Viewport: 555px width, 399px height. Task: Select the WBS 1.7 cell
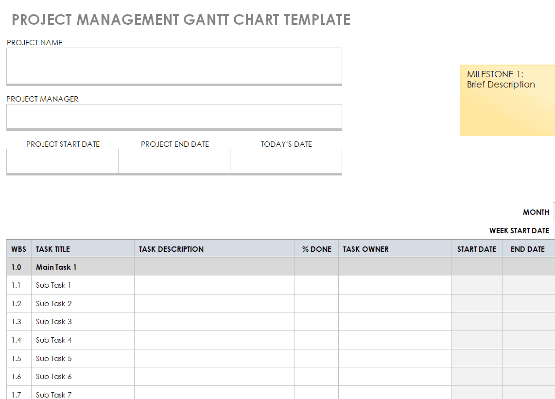coord(19,393)
